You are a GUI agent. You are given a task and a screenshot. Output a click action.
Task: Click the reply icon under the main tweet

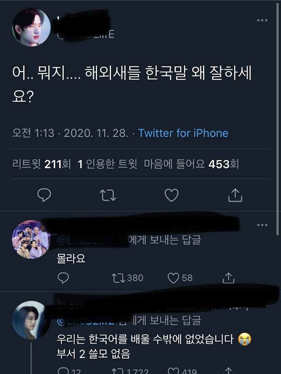[x=44, y=195]
